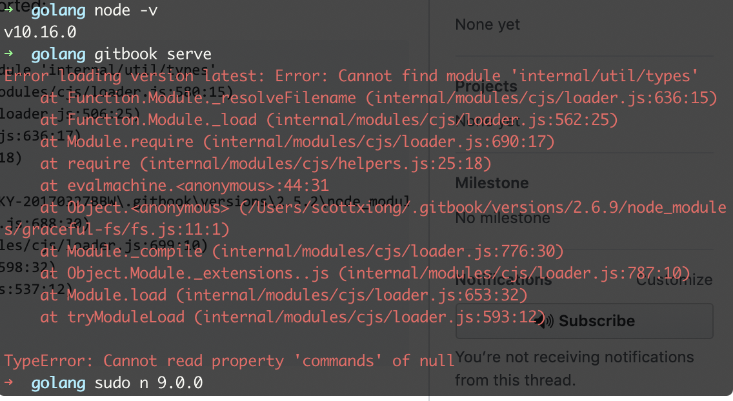733x401 pixels.
Task: Click the 'not receiving notifications' message
Action: click(574, 368)
